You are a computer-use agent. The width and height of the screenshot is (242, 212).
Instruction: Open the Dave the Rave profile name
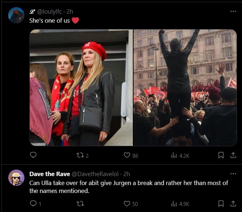(50, 174)
